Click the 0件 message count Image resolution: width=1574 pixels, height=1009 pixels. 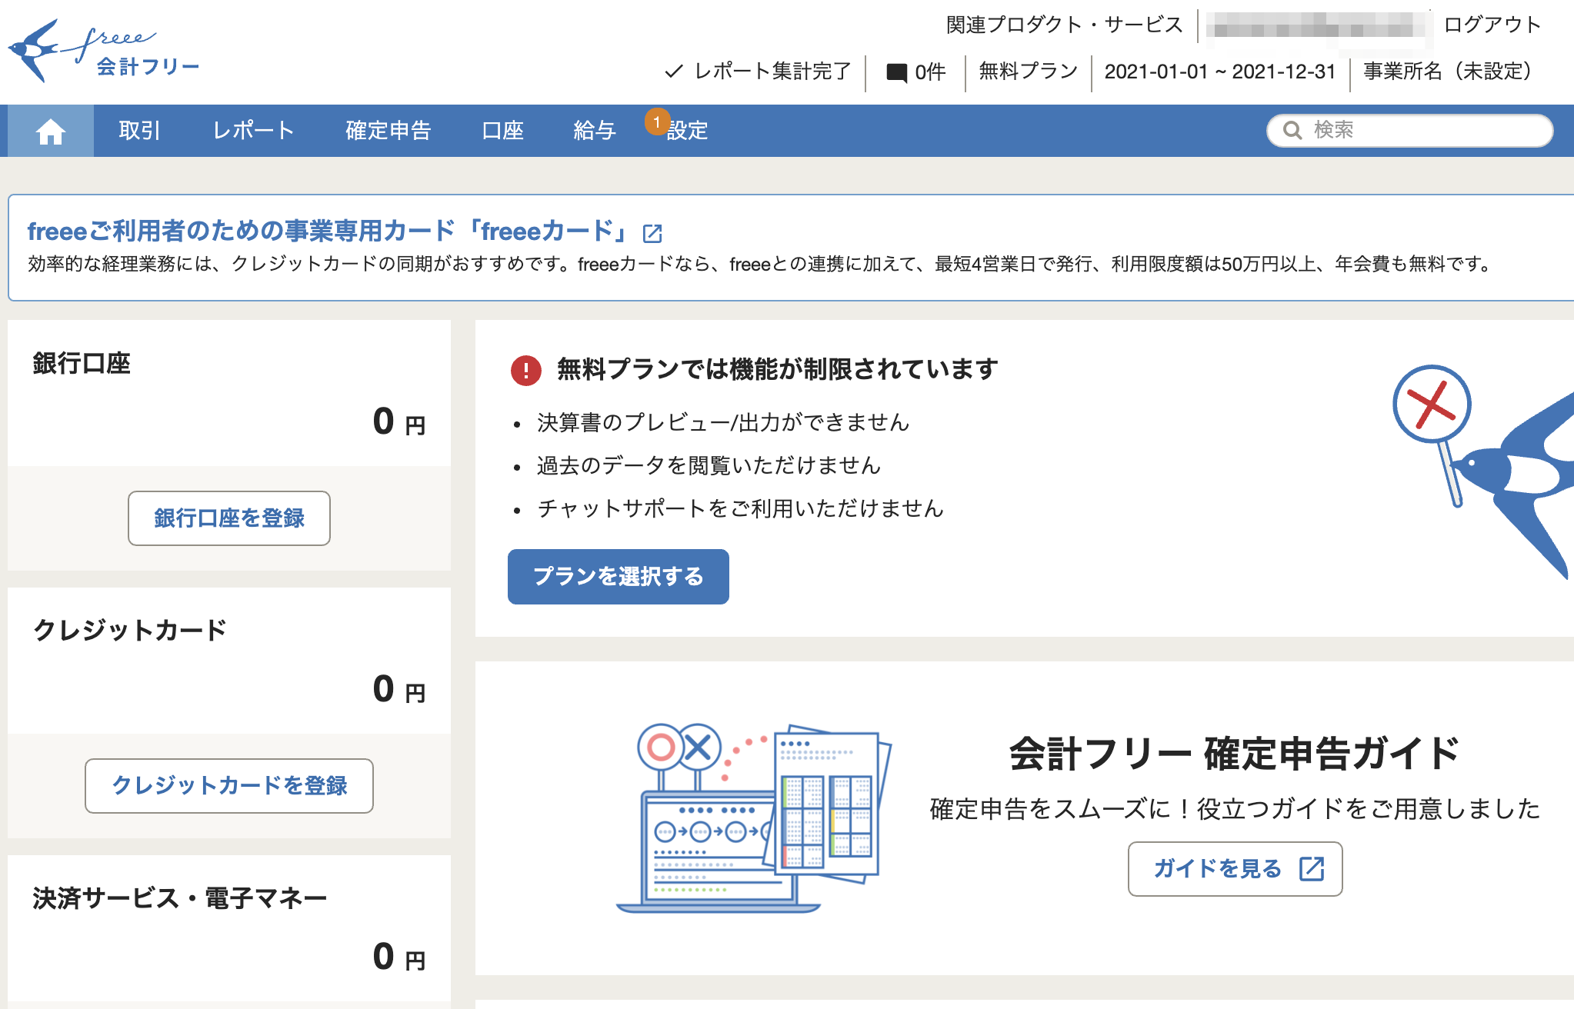[x=930, y=72]
